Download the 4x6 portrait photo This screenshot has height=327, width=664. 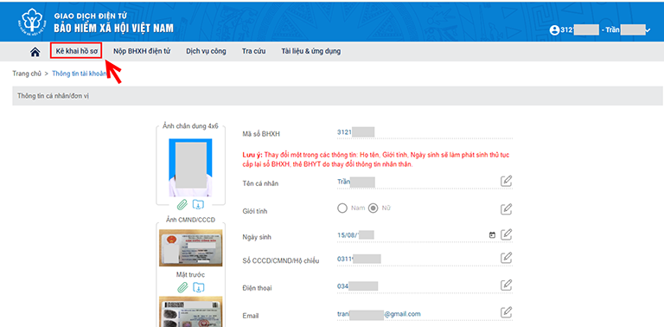point(198,204)
